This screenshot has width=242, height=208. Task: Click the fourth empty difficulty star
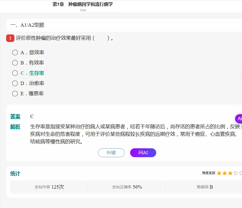(236, 173)
